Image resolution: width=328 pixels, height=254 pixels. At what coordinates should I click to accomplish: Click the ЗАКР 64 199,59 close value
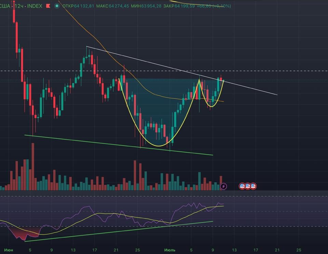click(x=179, y=6)
